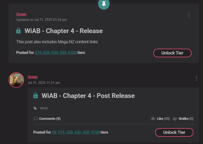Screen dimensions: 203x144
Task: Open the tier links on Post Release post
Action: click(x=76, y=132)
